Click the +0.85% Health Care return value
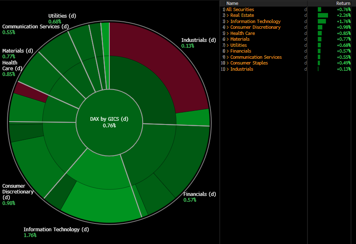 click(x=344, y=33)
